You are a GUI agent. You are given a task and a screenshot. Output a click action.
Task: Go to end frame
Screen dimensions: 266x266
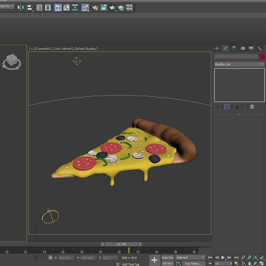click(236, 257)
